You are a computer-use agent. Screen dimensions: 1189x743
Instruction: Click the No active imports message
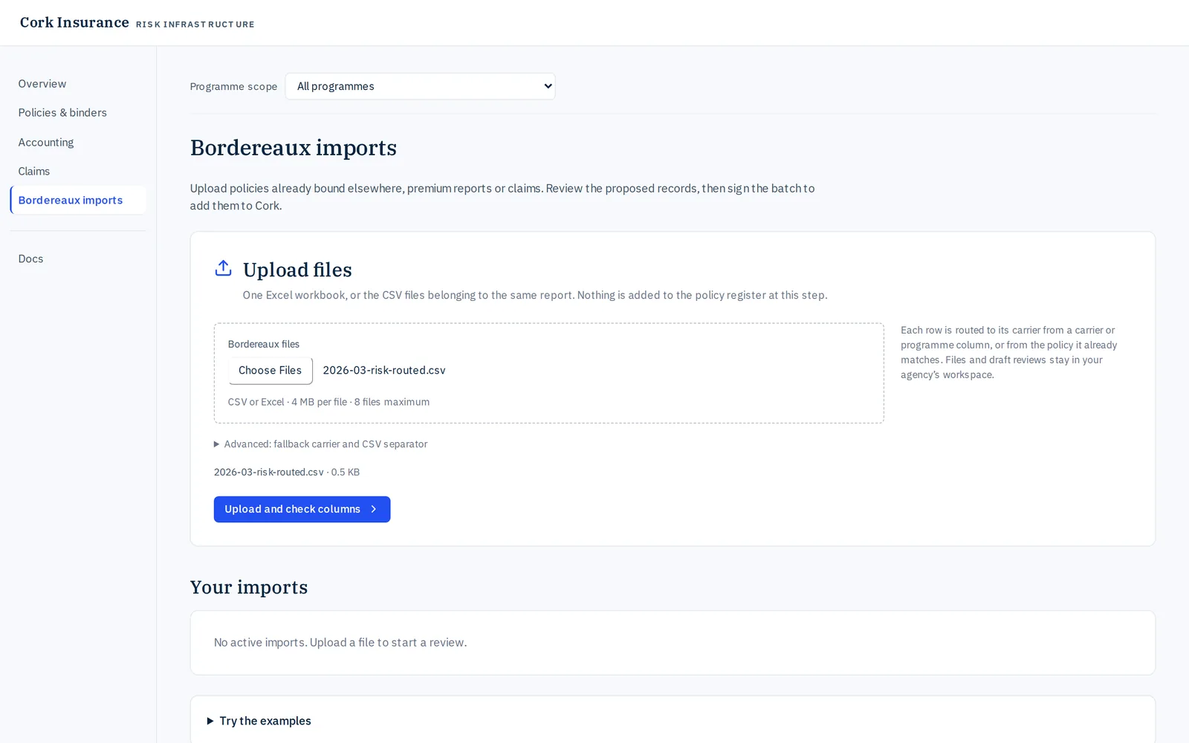point(340,643)
